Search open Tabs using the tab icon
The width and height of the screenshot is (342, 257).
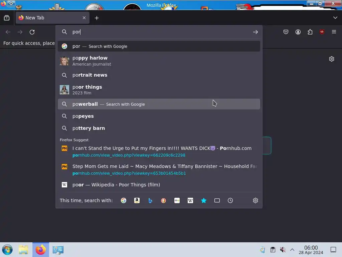point(217,200)
